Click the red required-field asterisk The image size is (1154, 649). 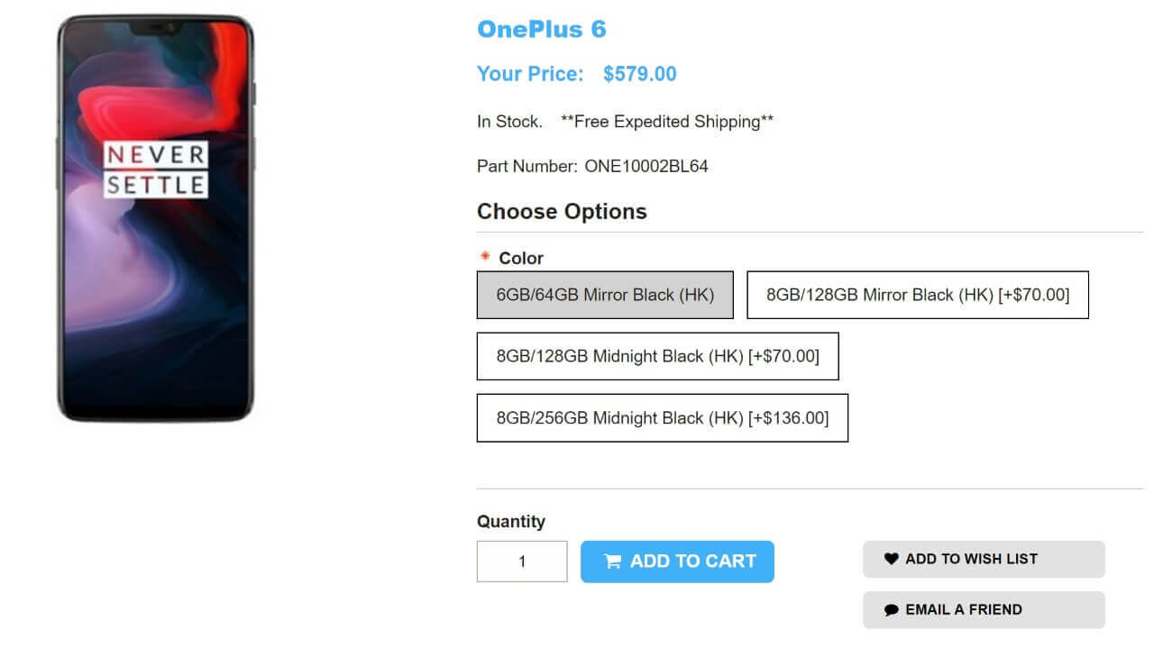(x=485, y=257)
